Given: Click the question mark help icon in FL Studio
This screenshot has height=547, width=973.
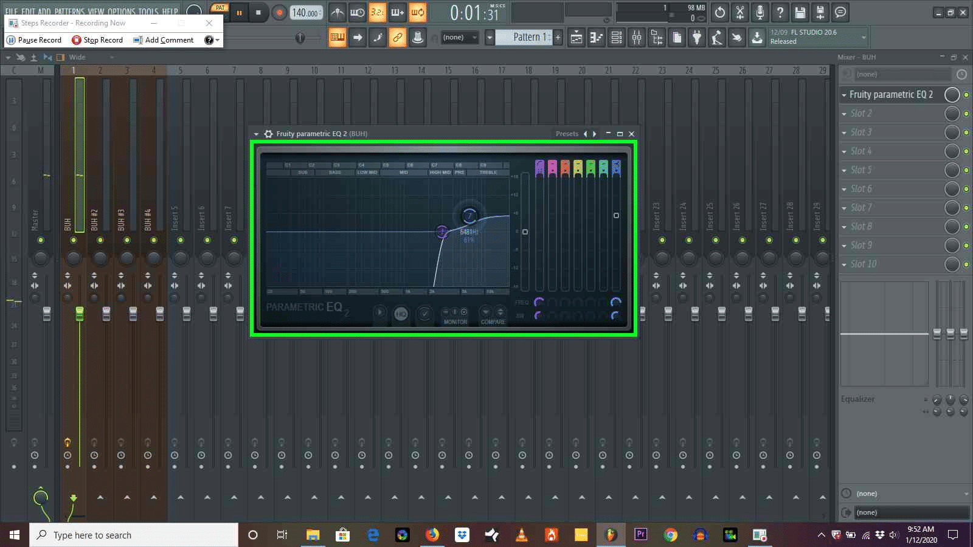Looking at the screenshot, I should [780, 12].
